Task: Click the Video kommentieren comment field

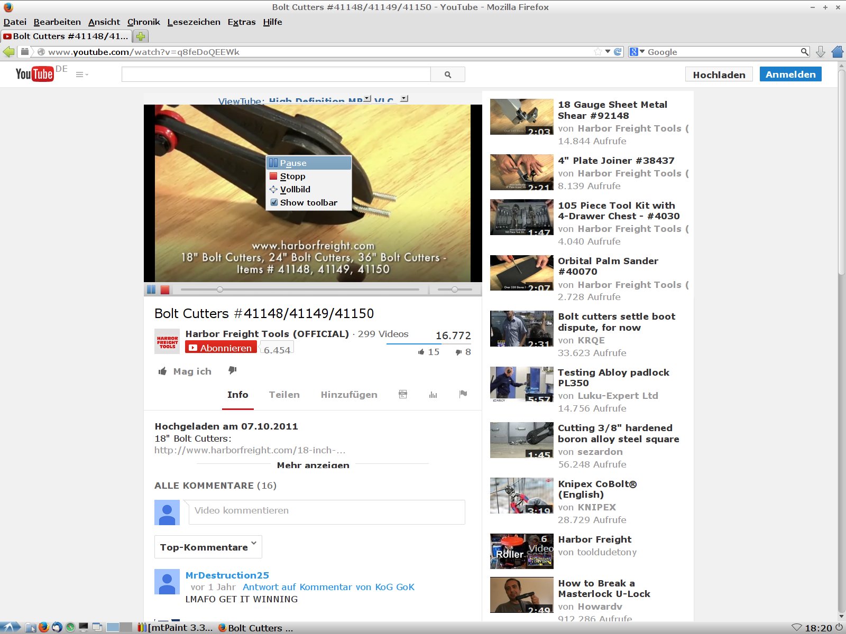Action: [x=327, y=511]
